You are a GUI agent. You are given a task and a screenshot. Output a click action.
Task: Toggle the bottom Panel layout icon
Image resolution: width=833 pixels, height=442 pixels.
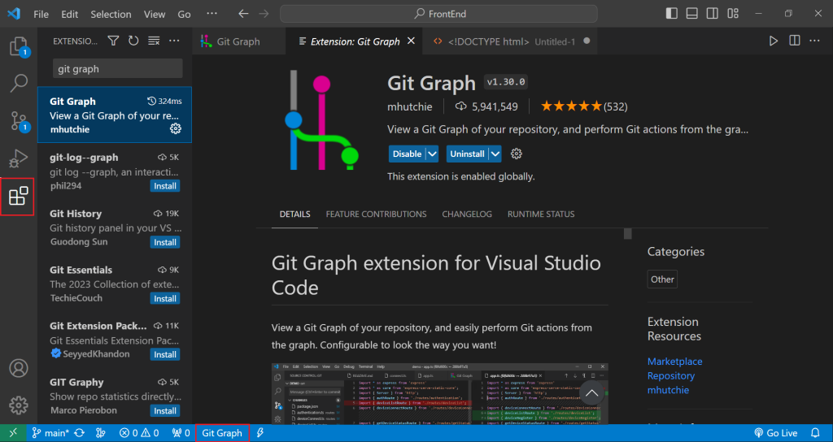(691, 14)
